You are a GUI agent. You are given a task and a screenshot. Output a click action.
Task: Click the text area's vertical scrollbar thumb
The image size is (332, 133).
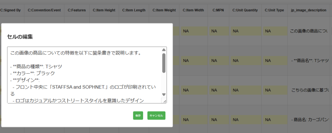pyautogui.click(x=164, y=63)
